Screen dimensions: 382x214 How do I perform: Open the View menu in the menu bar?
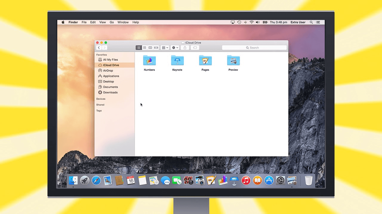(x=102, y=22)
